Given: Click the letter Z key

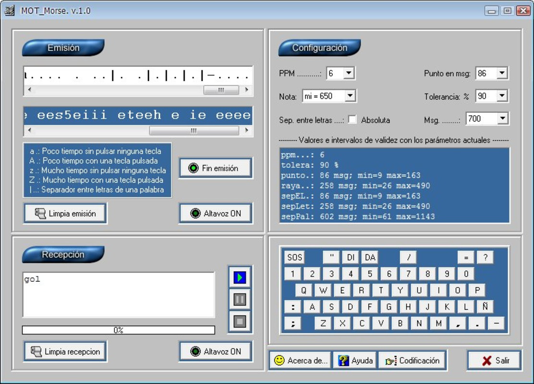Looking at the screenshot, I should pyautogui.click(x=323, y=324).
